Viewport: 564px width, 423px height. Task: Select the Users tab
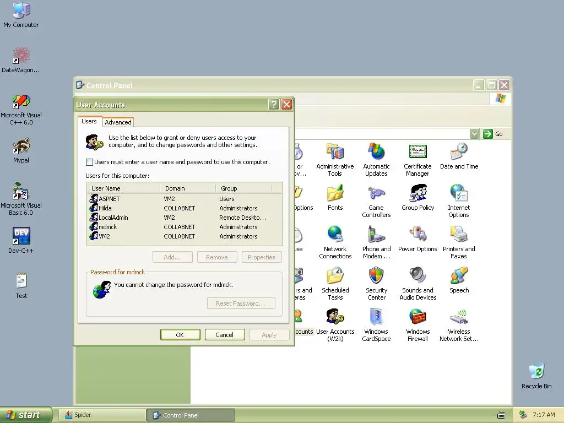[x=89, y=121]
